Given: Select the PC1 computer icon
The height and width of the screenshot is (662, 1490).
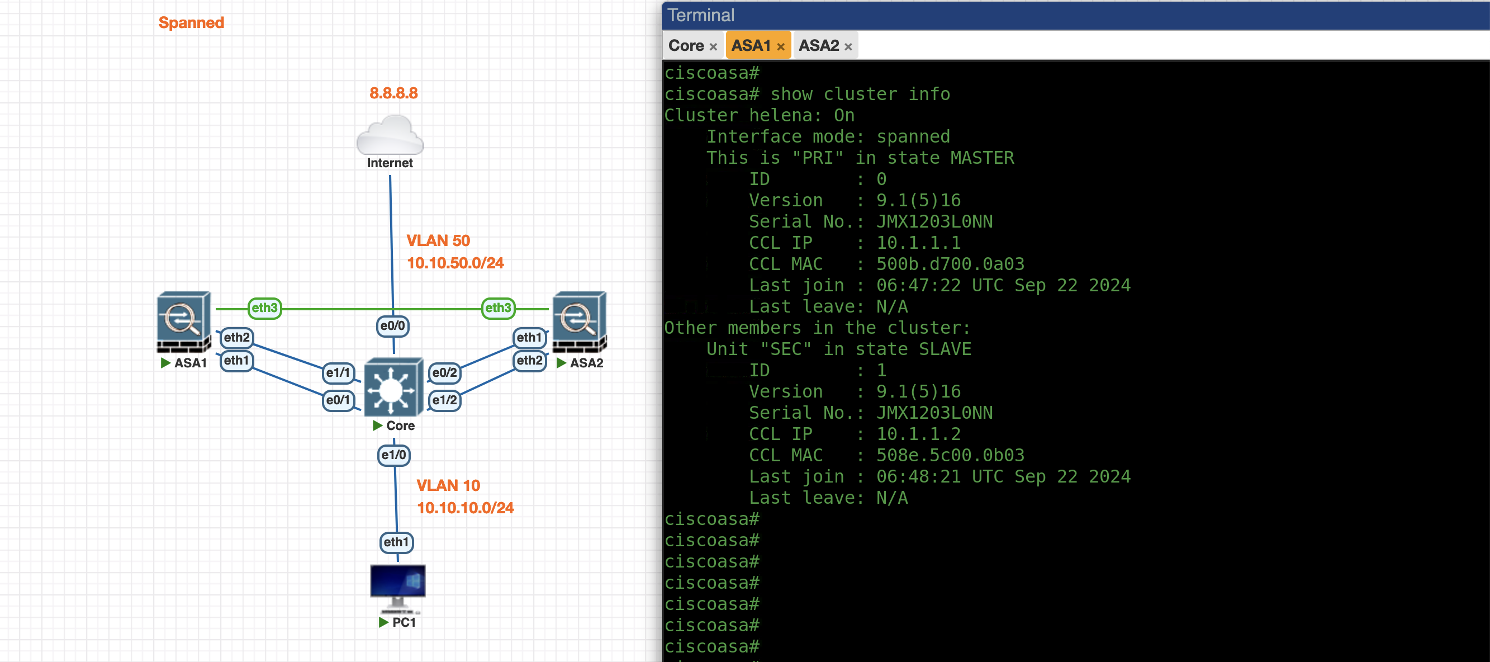Looking at the screenshot, I should (x=397, y=588).
